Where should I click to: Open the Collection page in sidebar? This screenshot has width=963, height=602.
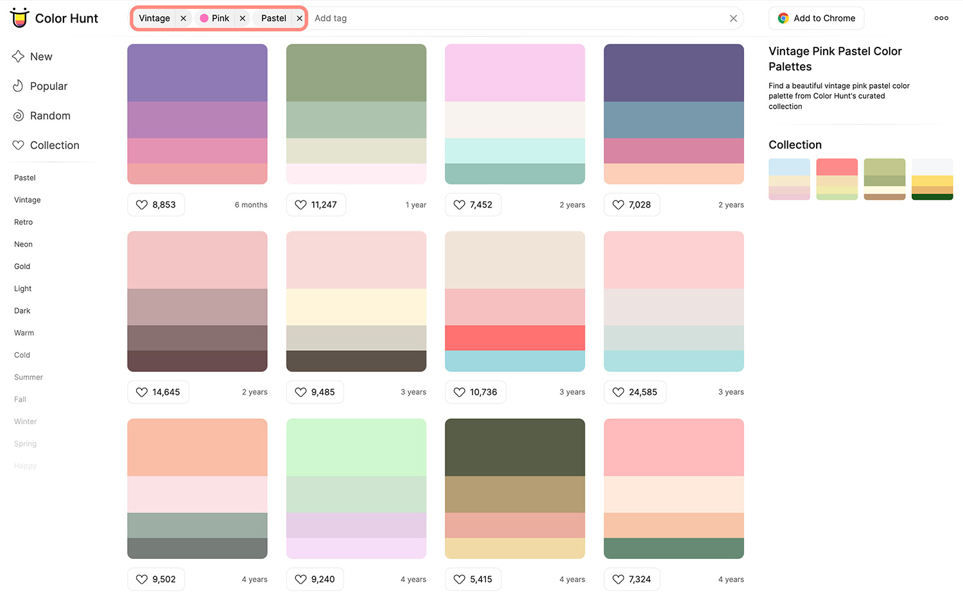tap(46, 145)
